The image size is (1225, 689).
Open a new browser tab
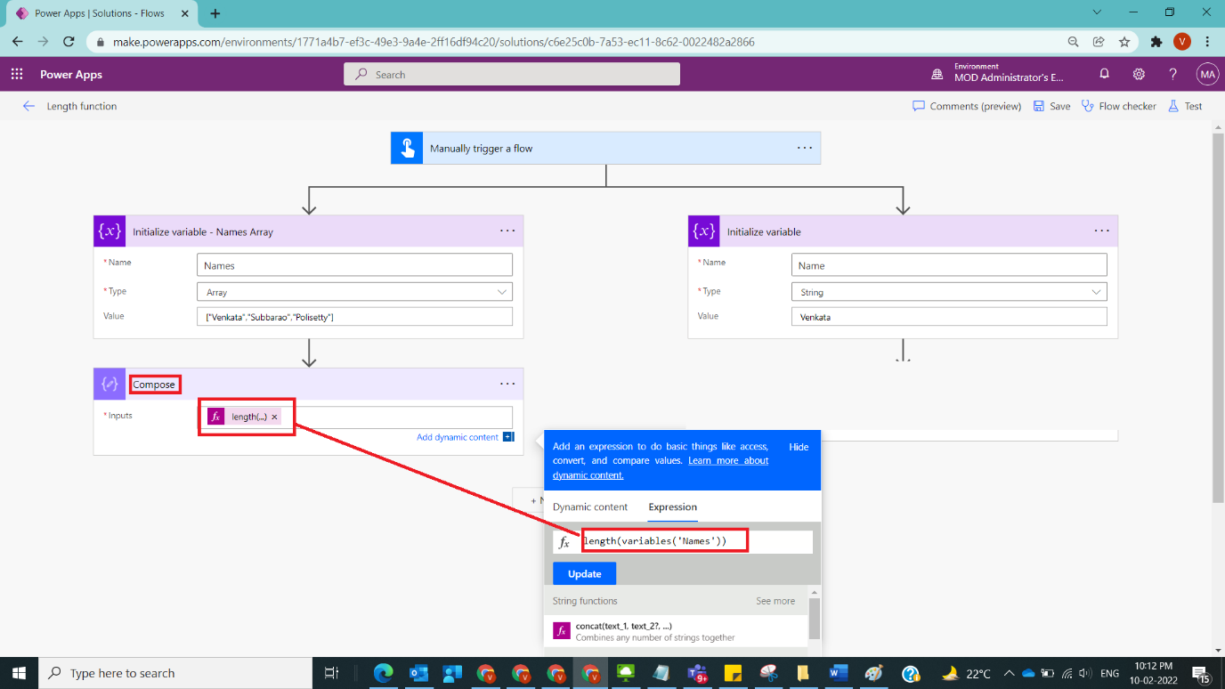215,13
